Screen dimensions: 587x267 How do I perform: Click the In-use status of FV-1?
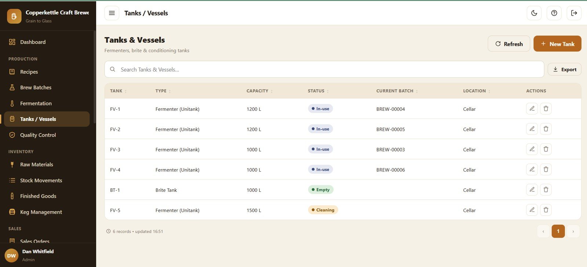(320, 109)
